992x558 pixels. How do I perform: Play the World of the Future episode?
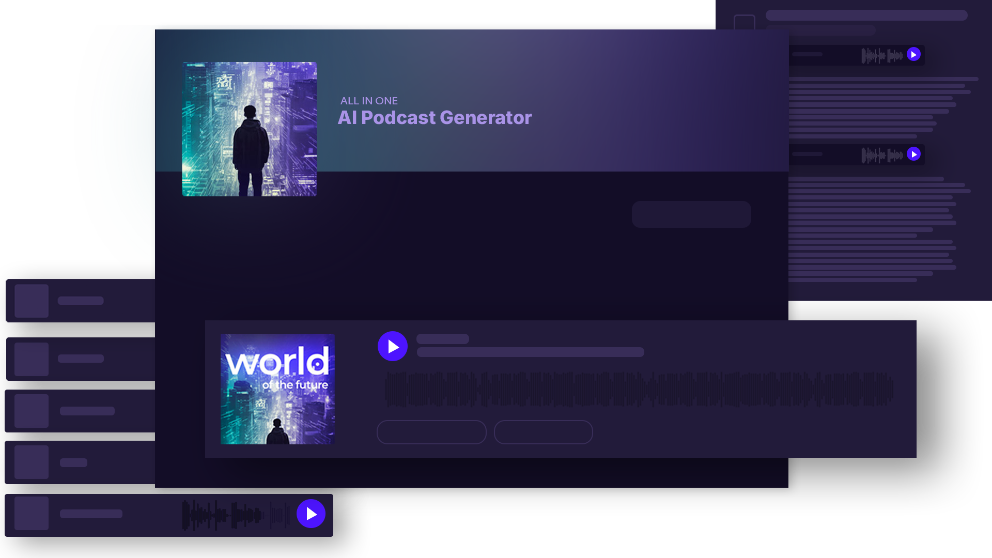(x=393, y=346)
